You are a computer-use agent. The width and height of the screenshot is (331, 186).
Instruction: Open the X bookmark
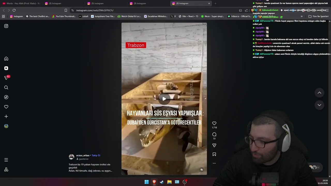click(173, 16)
